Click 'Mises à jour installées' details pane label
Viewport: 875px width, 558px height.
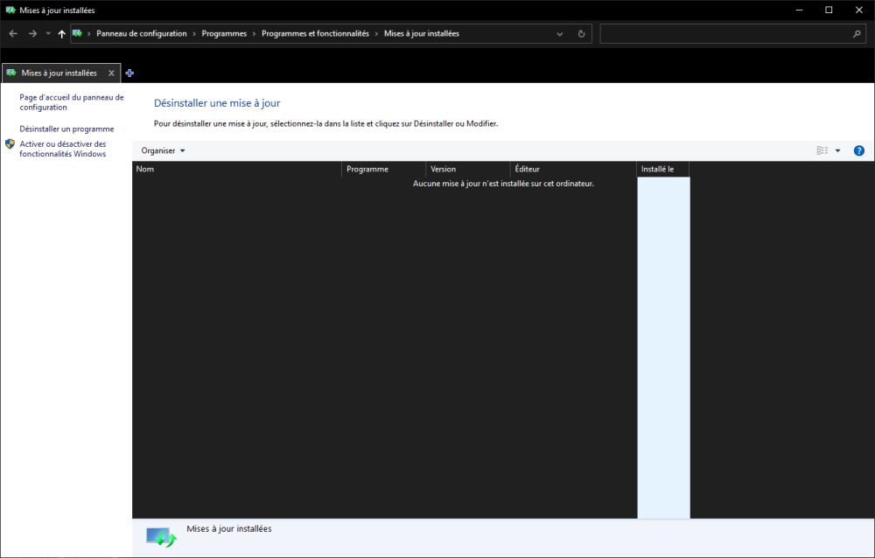pyautogui.click(x=228, y=528)
